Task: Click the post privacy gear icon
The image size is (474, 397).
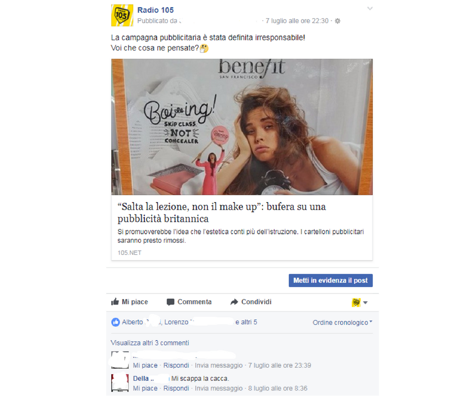Action: pos(338,21)
